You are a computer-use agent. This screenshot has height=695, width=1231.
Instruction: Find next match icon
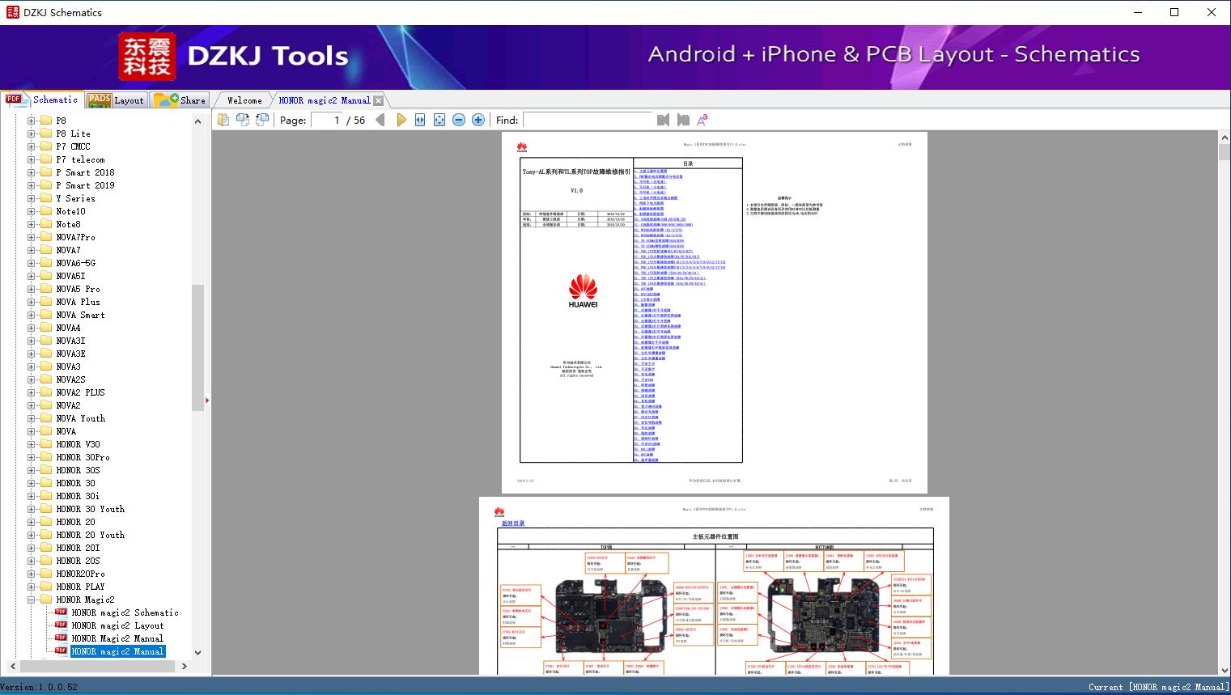click(x=683, y=120)
